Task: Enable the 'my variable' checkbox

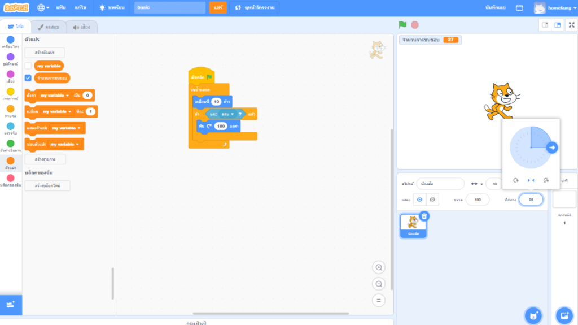Action: point(28,66)
